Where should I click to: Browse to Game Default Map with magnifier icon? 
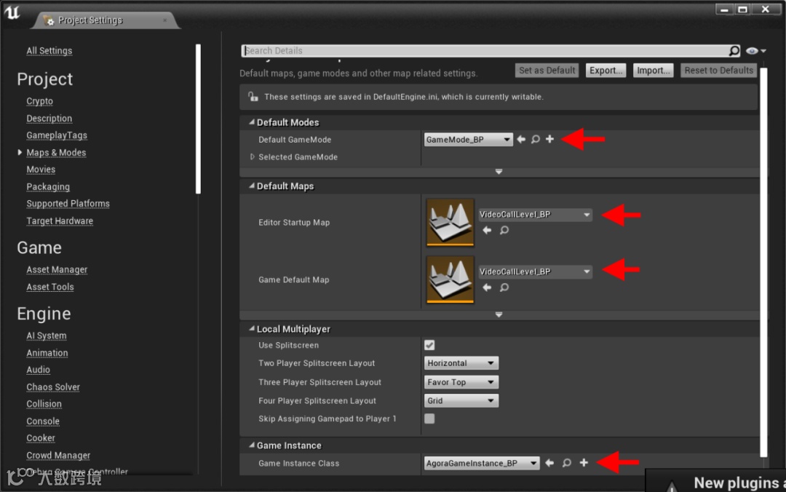coord(504,287)
